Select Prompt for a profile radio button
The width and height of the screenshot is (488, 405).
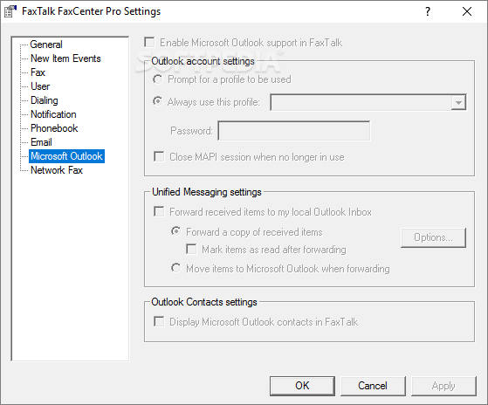pos(157,79)
